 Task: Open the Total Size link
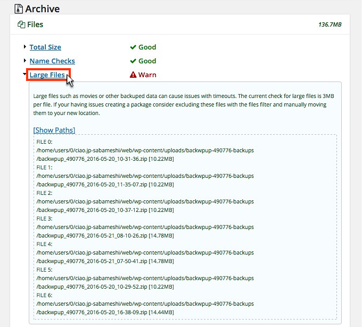(x=45, y=47)
